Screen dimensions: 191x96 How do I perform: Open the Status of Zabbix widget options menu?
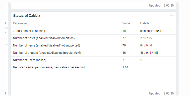pos(171,15)
